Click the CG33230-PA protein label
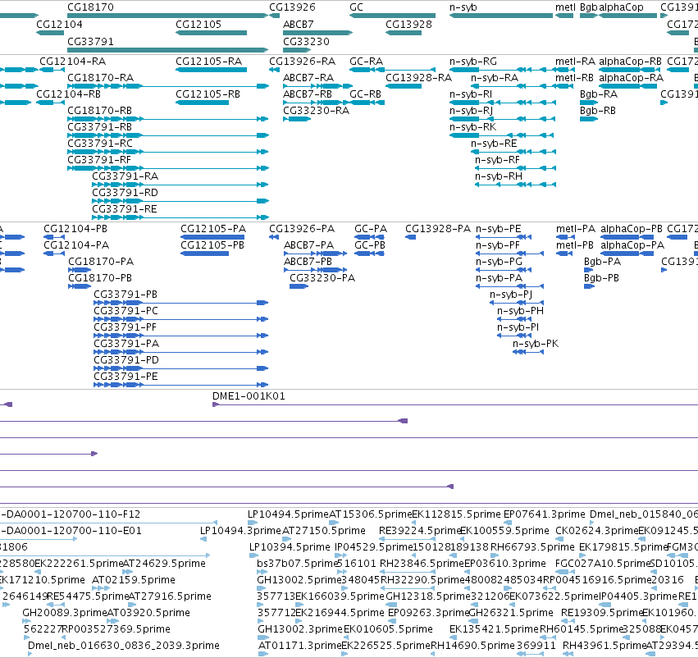Screen dimensions: 698x658 [x=322, y=278]
